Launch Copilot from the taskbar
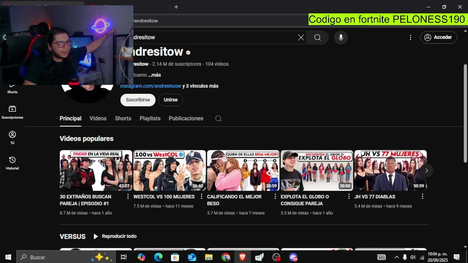468x263 pixels. [x=141, y=257]
